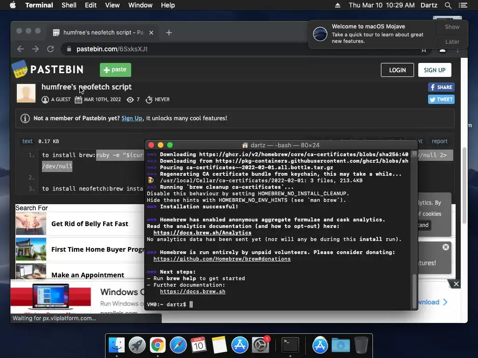Click the guest avatar thumbnail
Viewport: 478px width, 358px height.
(26, 93)
